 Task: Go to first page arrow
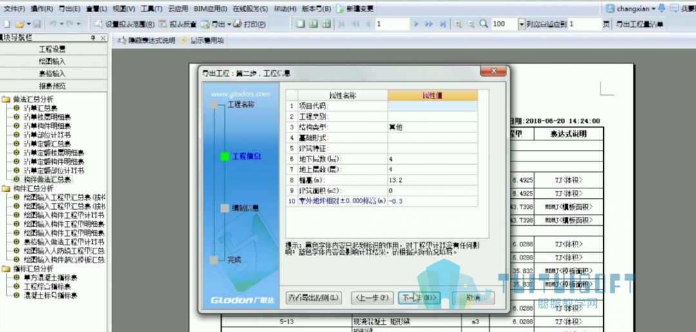(342, 24)
